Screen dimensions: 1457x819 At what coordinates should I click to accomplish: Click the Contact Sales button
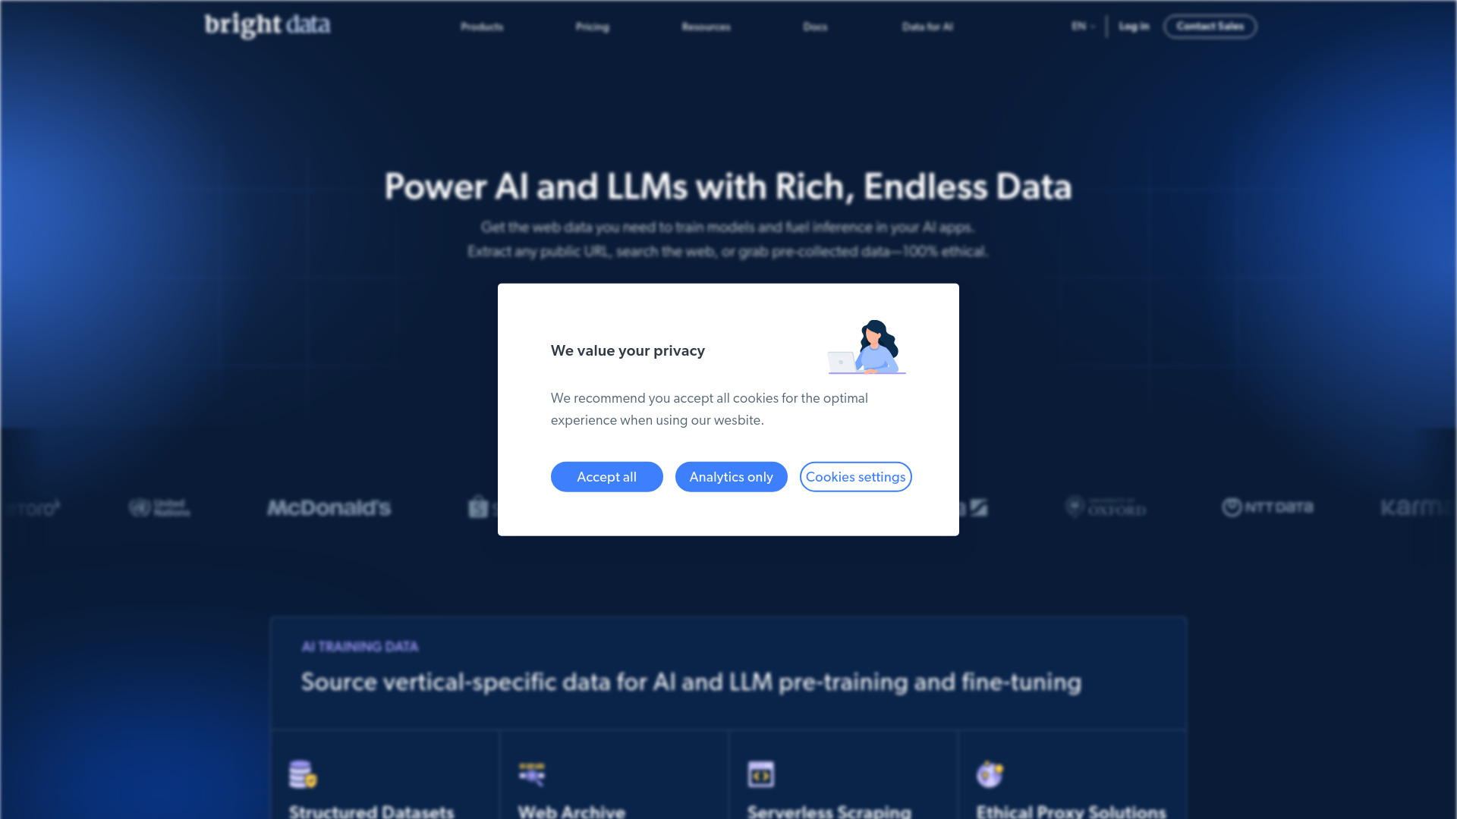click(1210, 26)
